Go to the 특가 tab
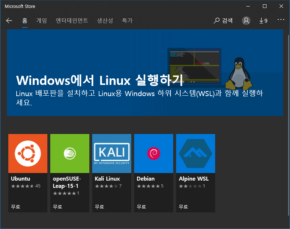The height and width of the screenshot is (229, 290). click(127, 21)
